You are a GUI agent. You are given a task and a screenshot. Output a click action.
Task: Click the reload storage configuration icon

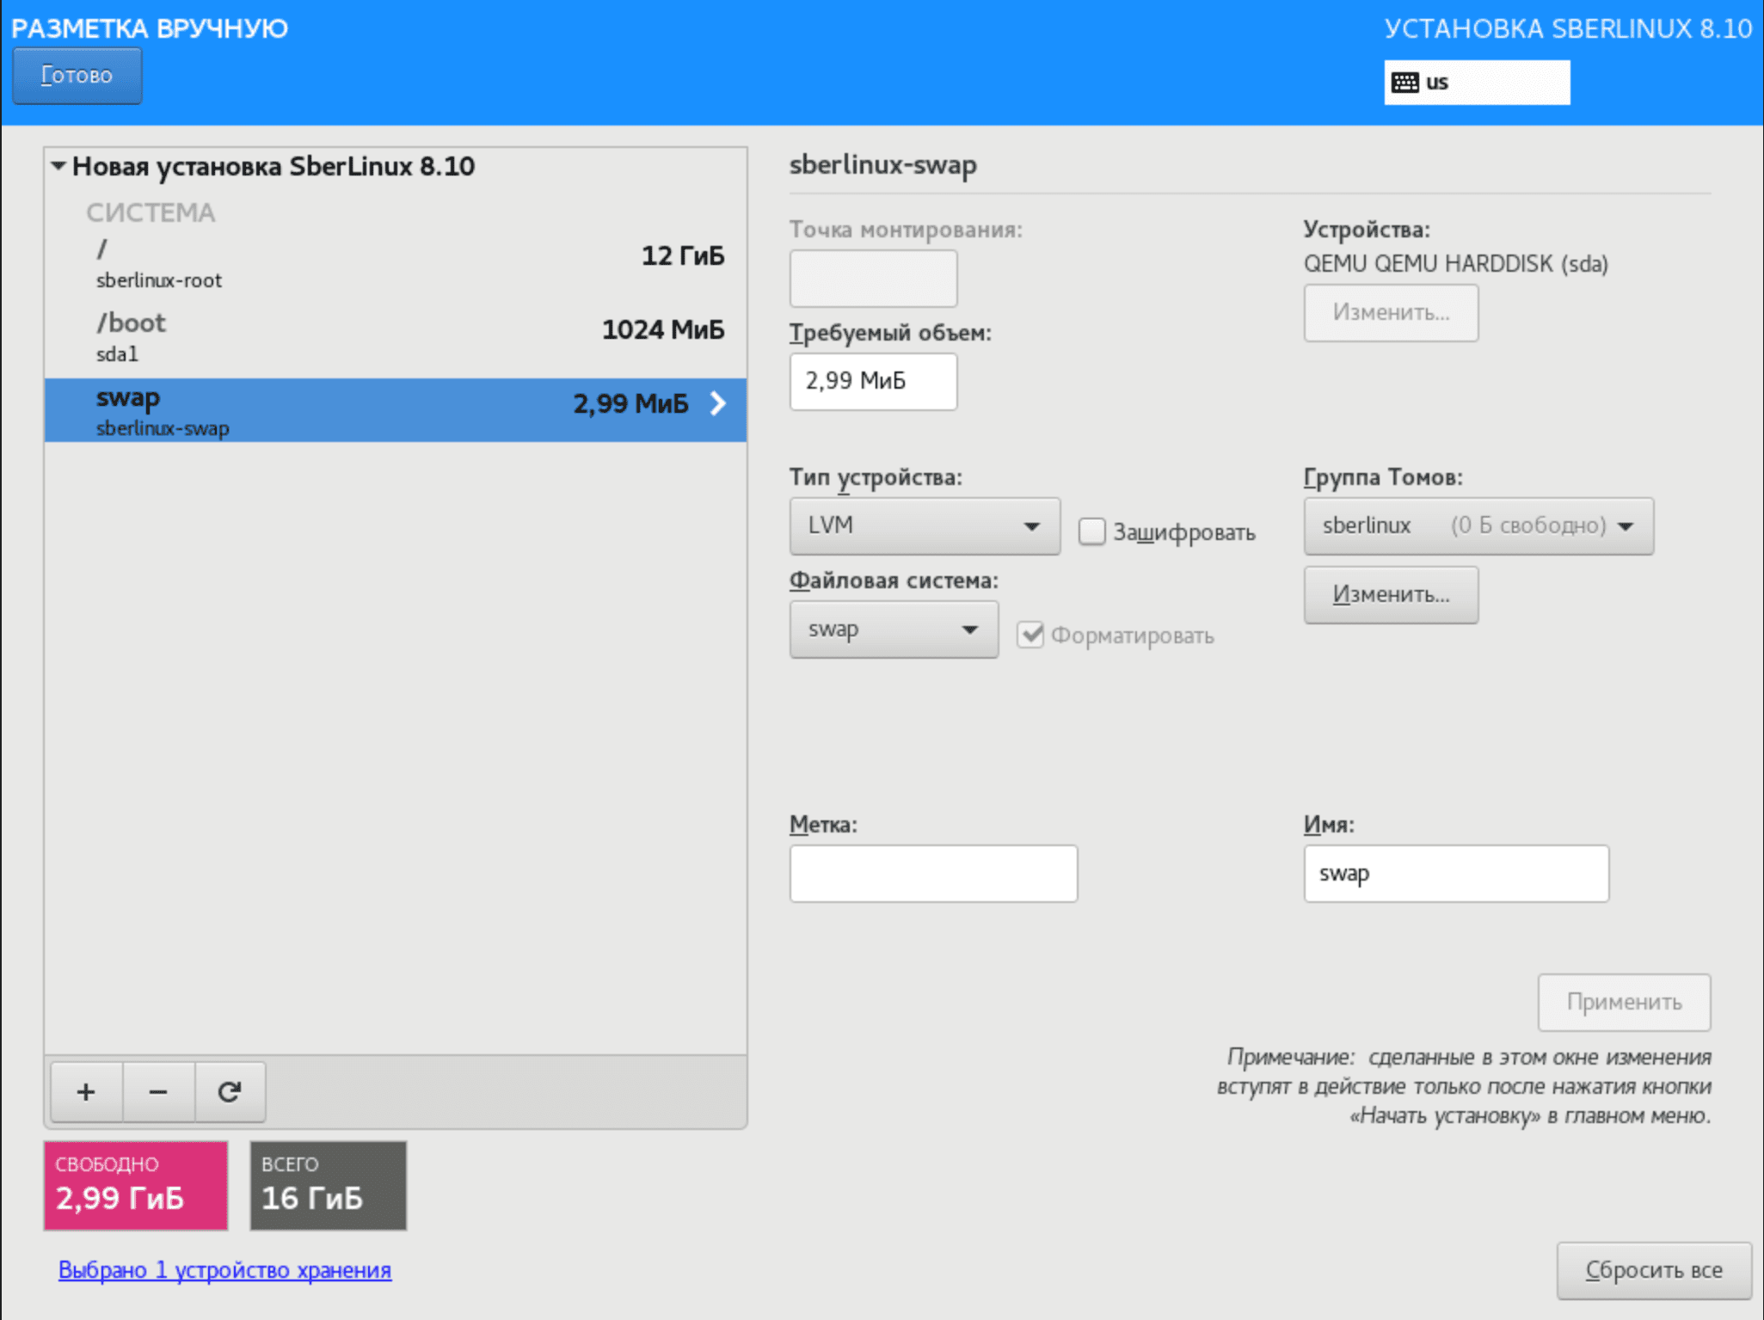230,1091
